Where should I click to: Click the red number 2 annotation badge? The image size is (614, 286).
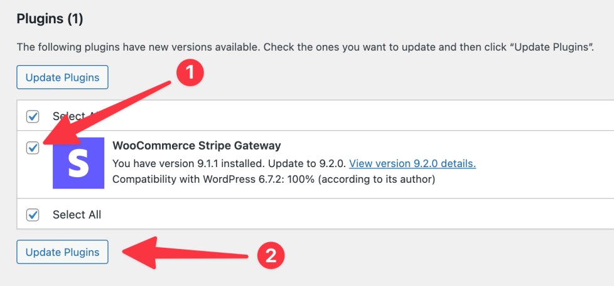click(271, 255)
